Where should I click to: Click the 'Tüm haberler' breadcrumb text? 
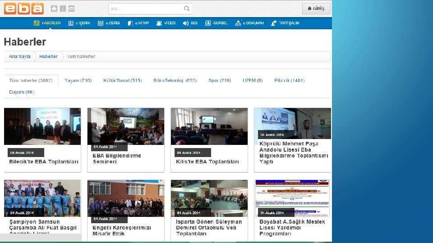point(81,57)
